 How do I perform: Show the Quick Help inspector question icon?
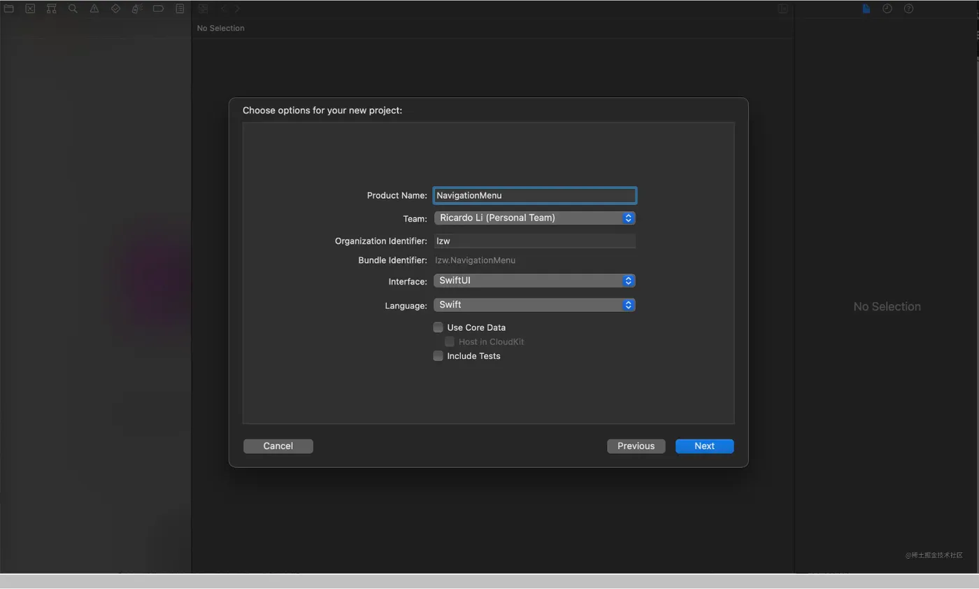tap(908, 9)
